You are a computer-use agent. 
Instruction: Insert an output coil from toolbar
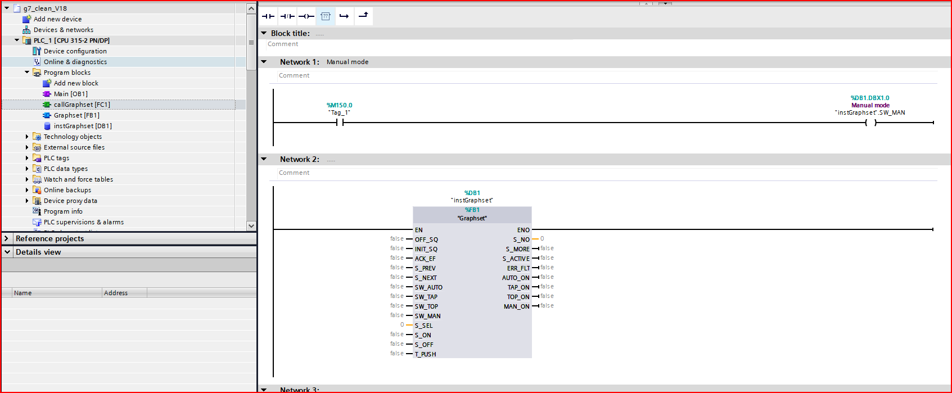[306, 16]
